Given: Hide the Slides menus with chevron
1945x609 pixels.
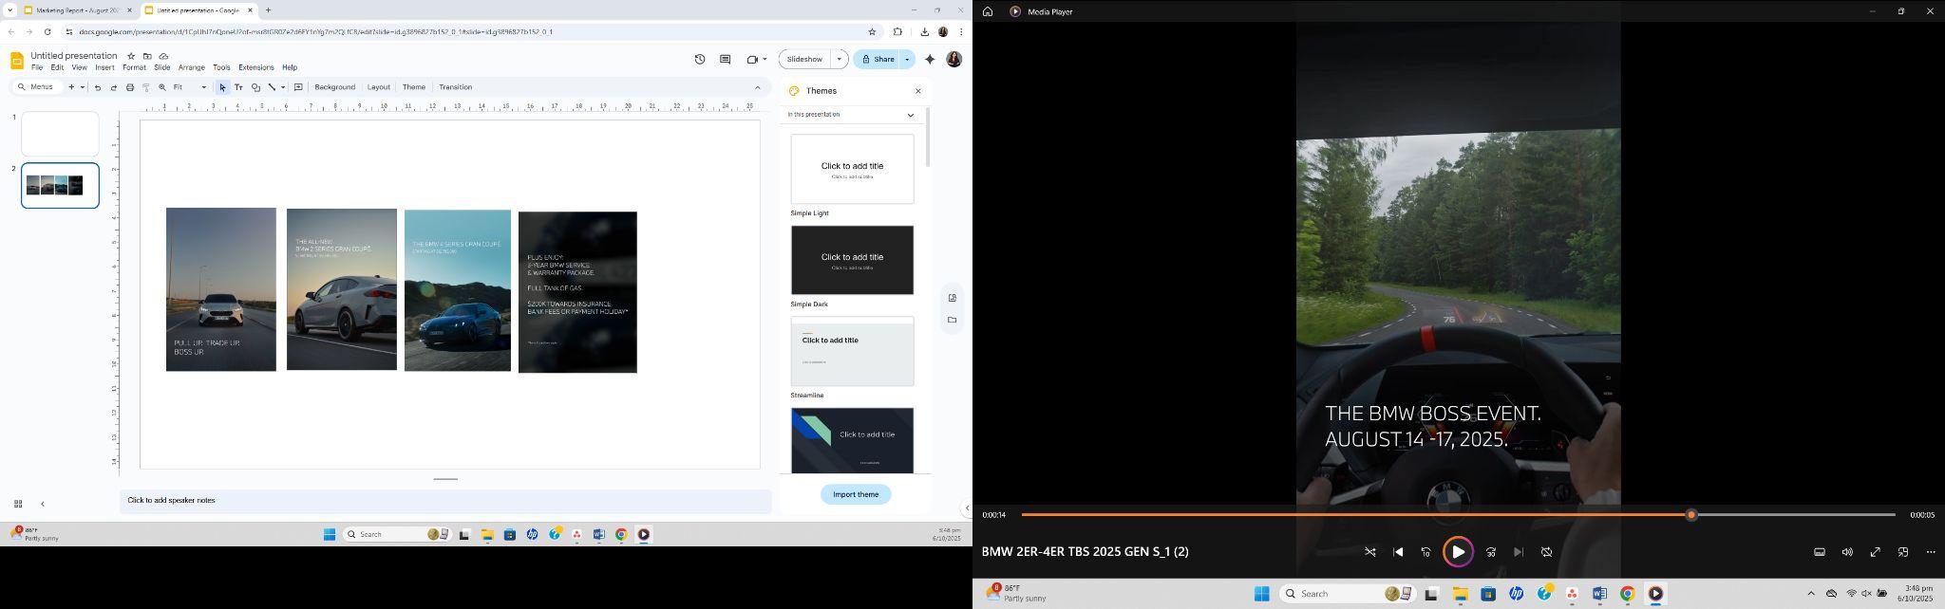Looking at the screenshot, I should 757,87.
